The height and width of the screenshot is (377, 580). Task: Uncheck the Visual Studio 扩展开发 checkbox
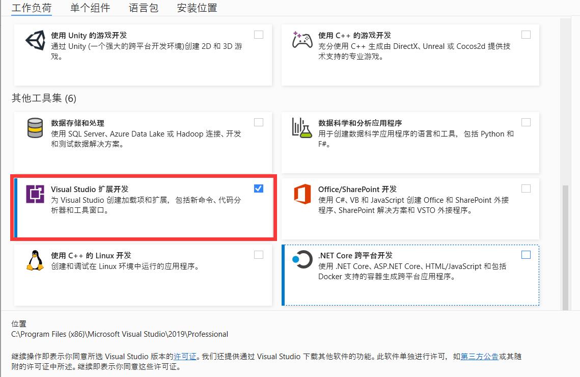coord(259,188)
